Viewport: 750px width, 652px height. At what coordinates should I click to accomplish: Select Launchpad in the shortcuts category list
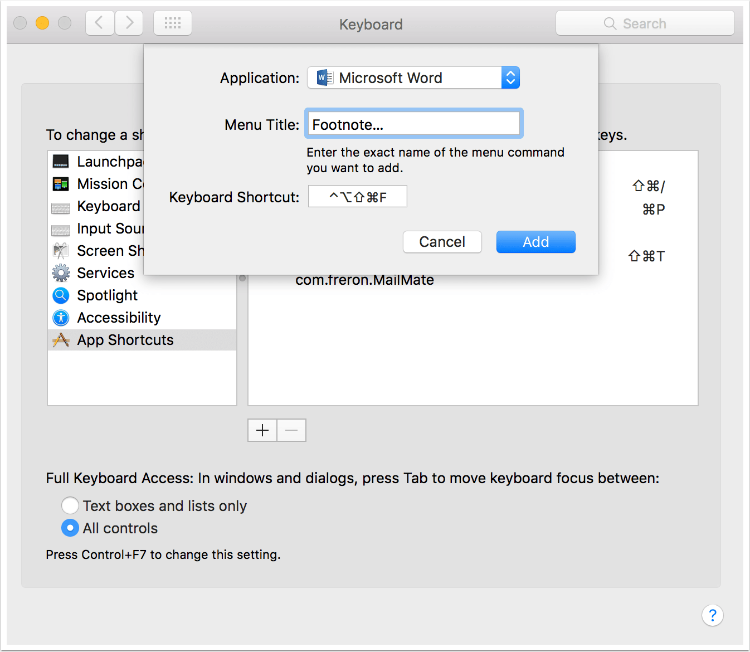[96, 162]
